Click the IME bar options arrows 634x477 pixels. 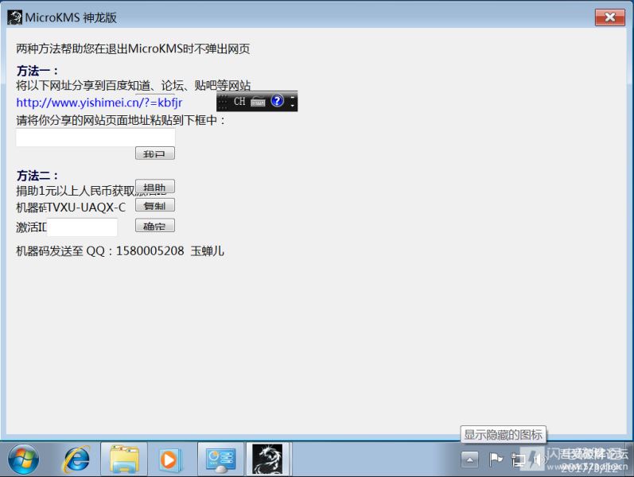tap(292, 101)
